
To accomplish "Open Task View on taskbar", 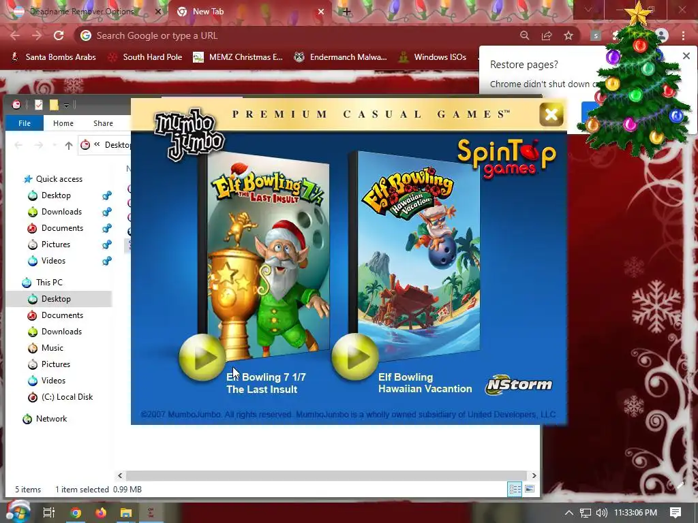I will (48, 513).
